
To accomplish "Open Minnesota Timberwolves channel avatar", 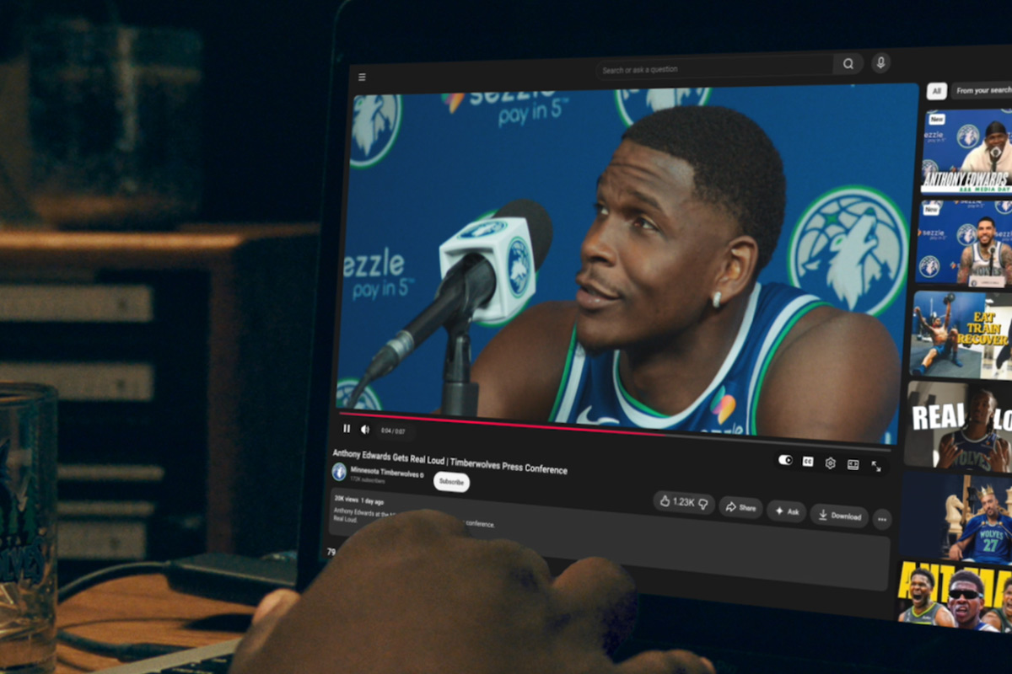I will click(339, 472).
